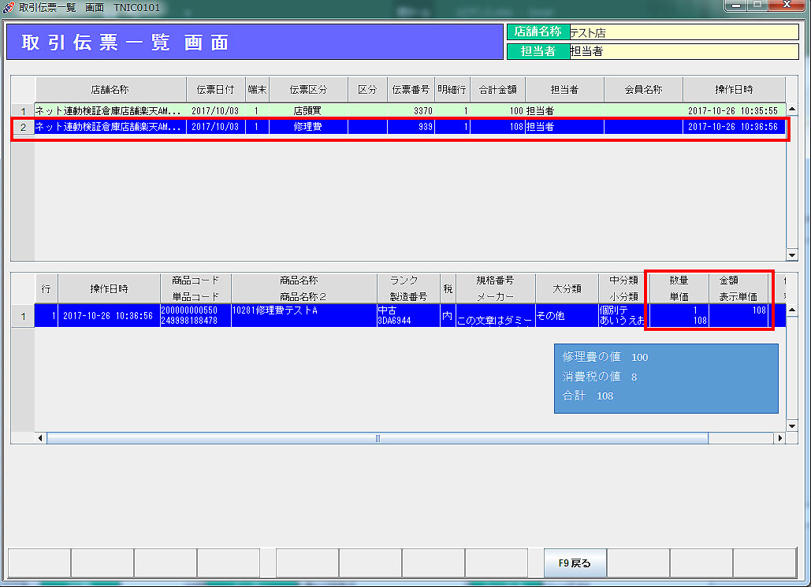Click the app icon in title bar
The image size is (811, 587).
pos(9,7)
